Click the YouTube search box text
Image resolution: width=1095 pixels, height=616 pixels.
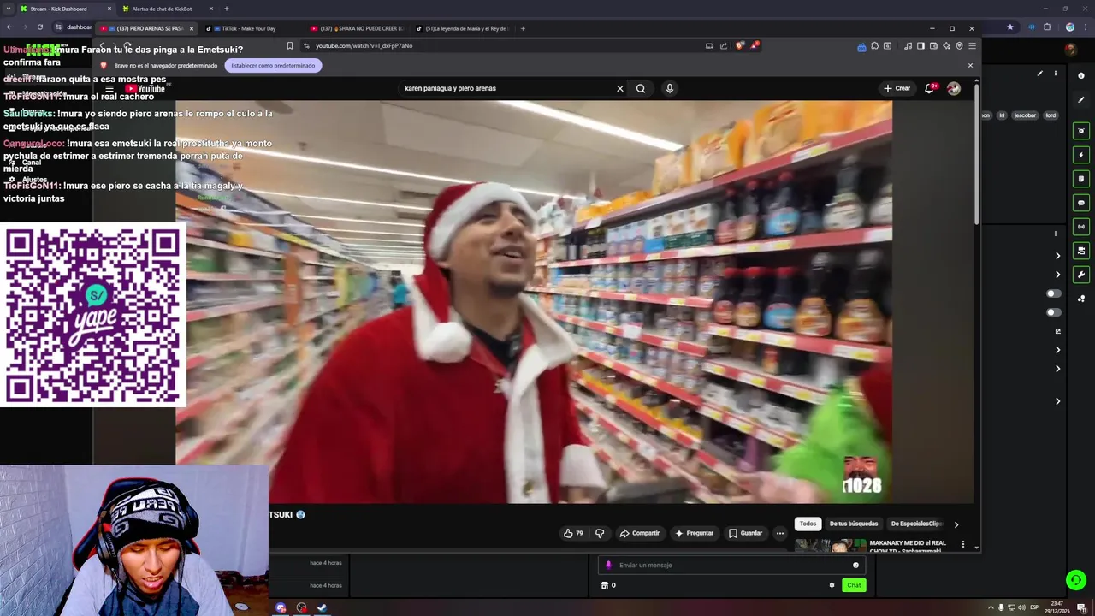pyautogui.click(x=450, y=88)
